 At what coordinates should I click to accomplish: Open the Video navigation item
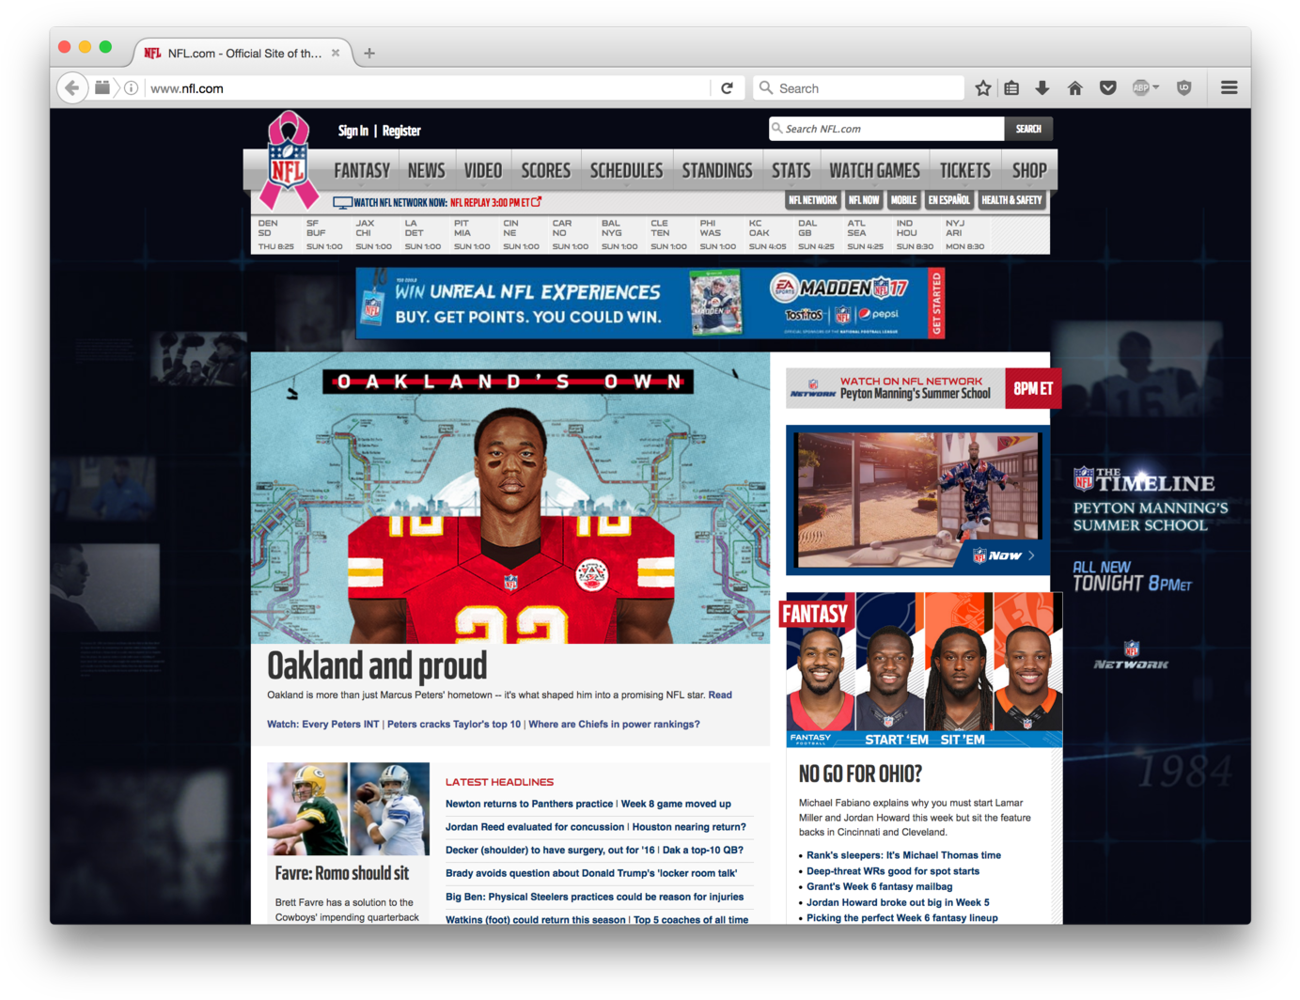pos(483,171)
